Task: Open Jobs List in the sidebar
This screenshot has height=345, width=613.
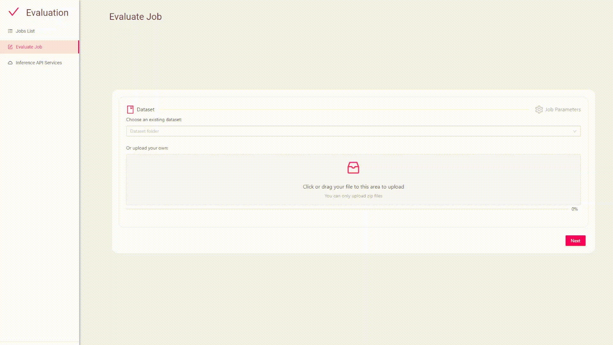Action: click(x=25, y=31)
